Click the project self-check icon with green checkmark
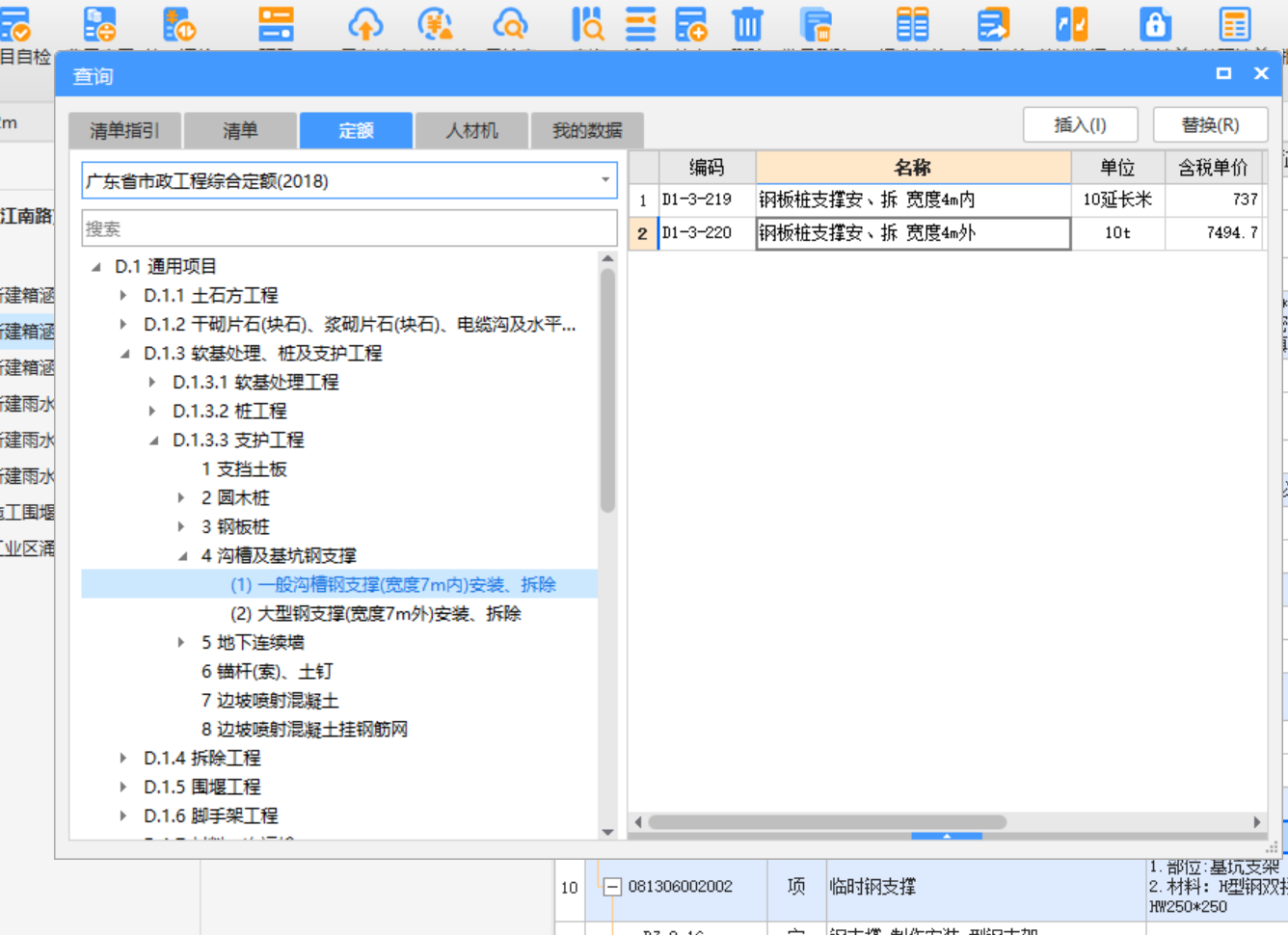Viewport: 1288px width, 935px height. (14, 25)
